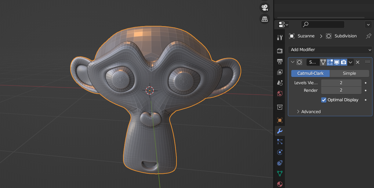Viewport: 374px width, 188px height.
Task: Open the Properties options dropdown arrow
Action: pyautogui.click(x=368, y=24)
